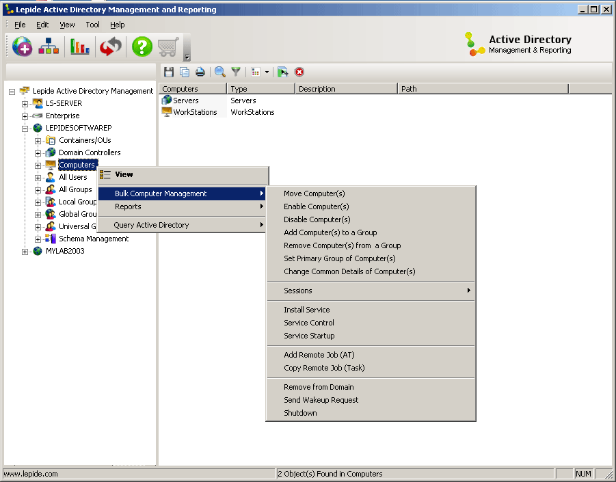Click the column chooser grid icon

(256, 72)
